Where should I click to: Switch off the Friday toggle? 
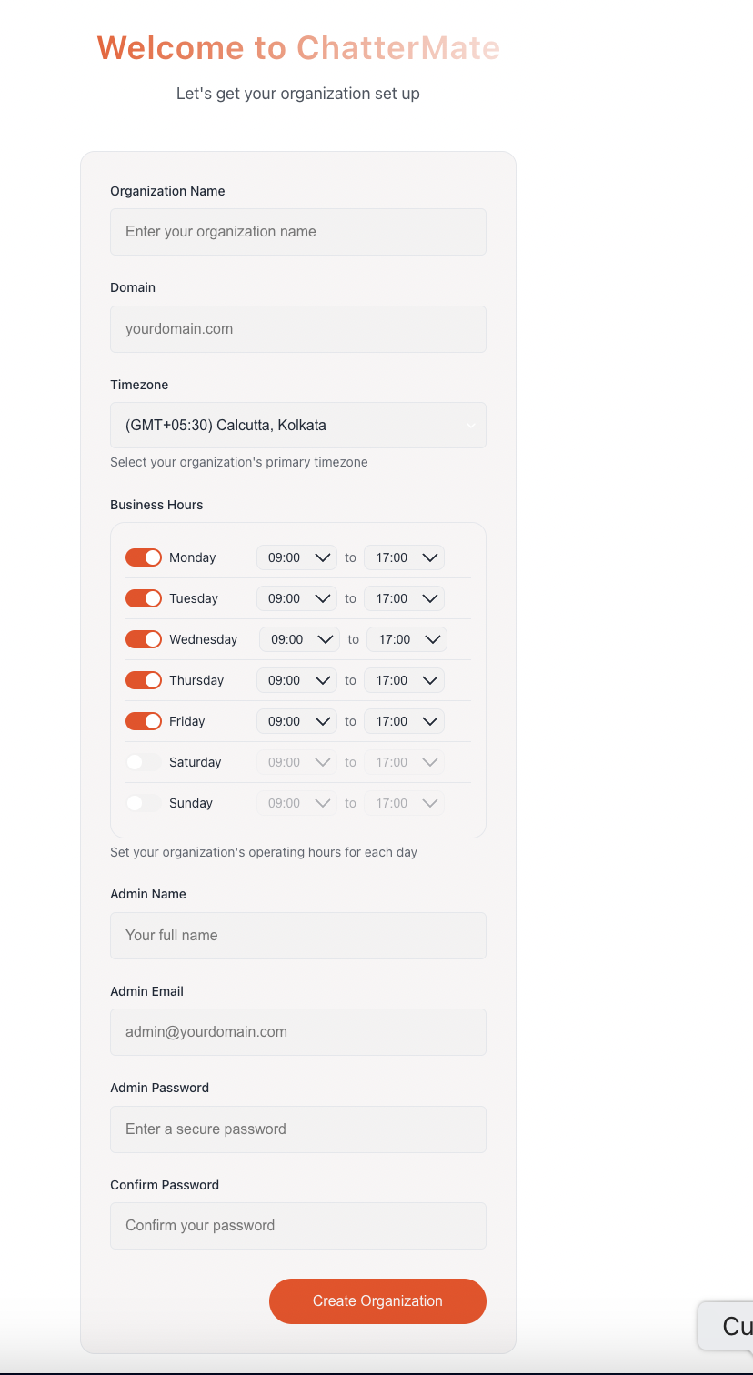click(x=143, y=720)
